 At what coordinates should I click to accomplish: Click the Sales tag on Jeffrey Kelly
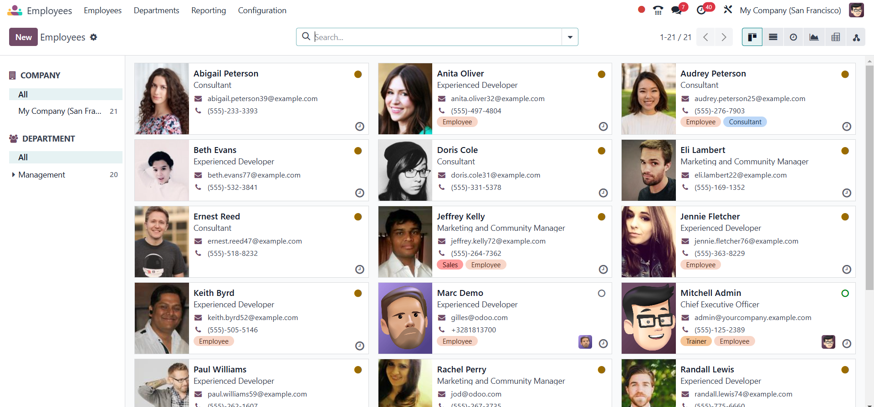click(x=450, y=265)
